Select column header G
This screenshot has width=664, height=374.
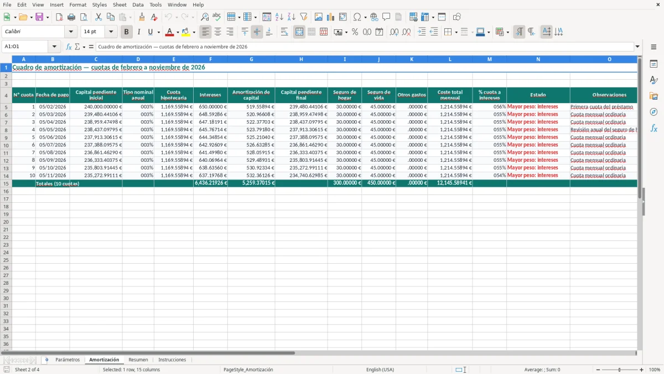251,59
